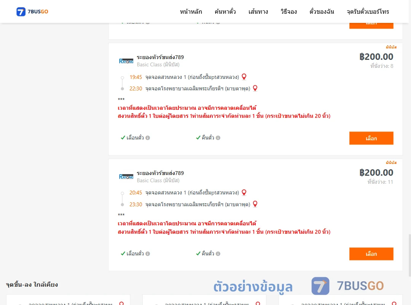Go to หน้าหลัก menu item
This screenshot has height=305, width=411.
pos(191,11)
